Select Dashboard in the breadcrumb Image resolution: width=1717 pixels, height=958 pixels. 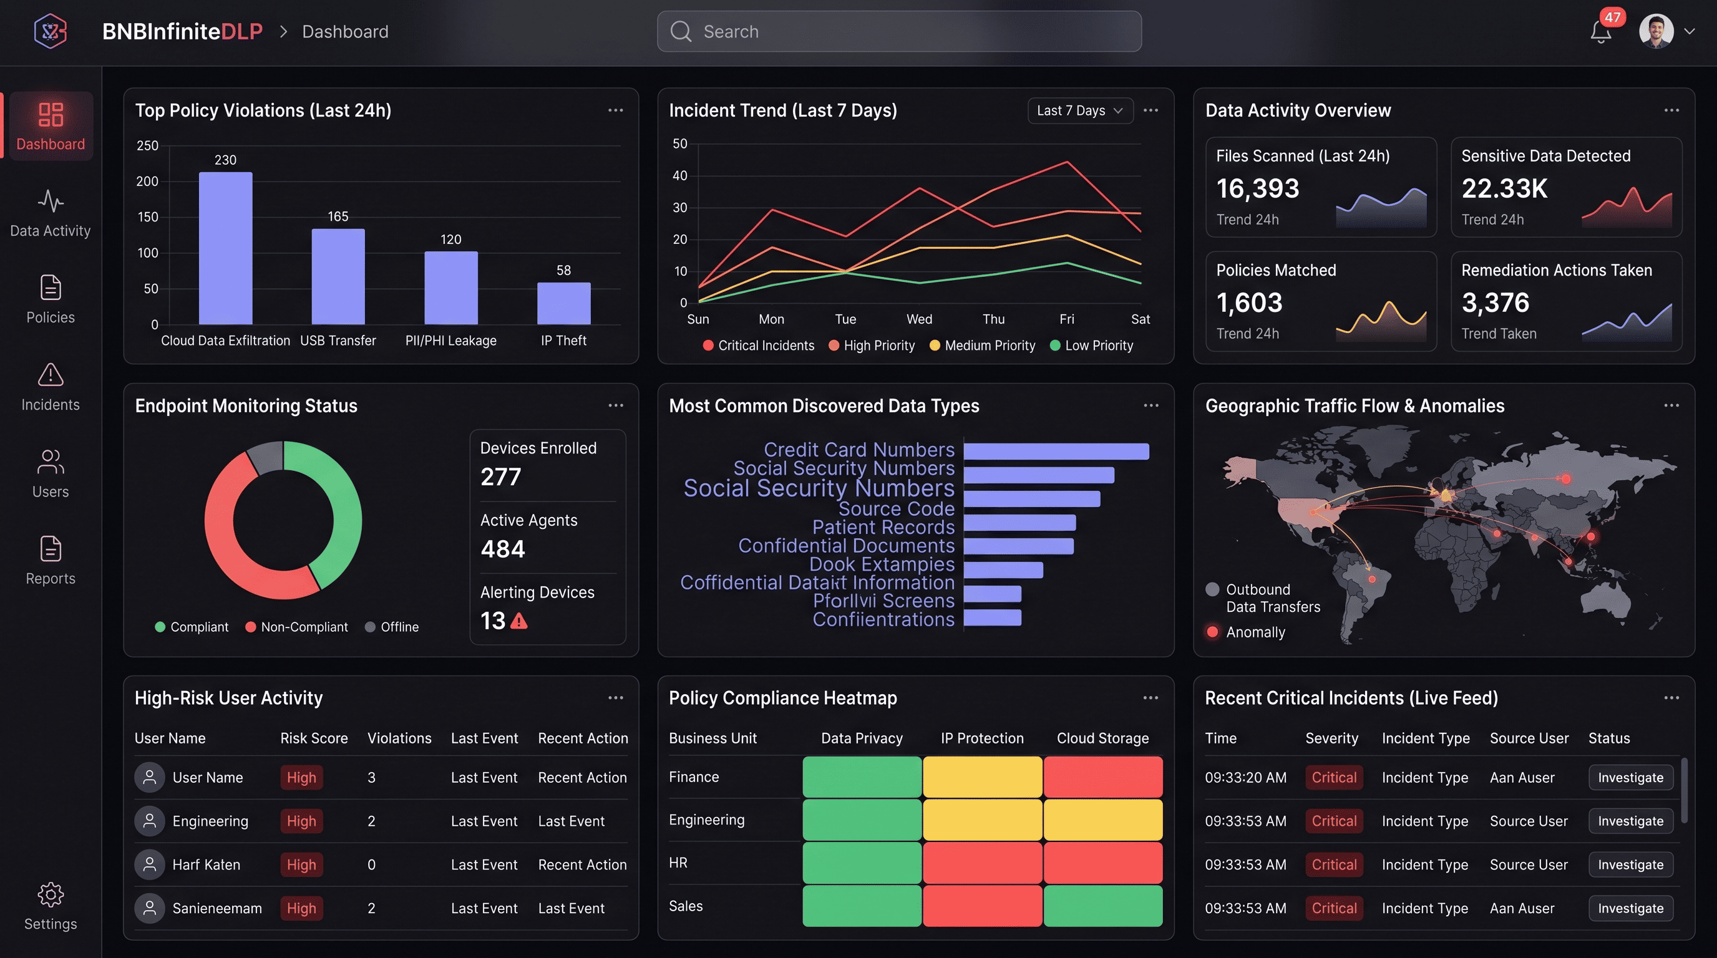pyautogui.click(x=345, y=31)
